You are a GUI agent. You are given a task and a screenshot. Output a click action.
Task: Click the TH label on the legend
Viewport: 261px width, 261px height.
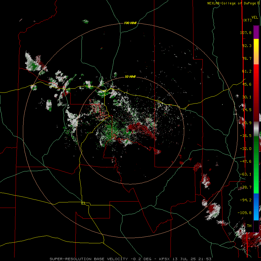click(x=249, y=226)
